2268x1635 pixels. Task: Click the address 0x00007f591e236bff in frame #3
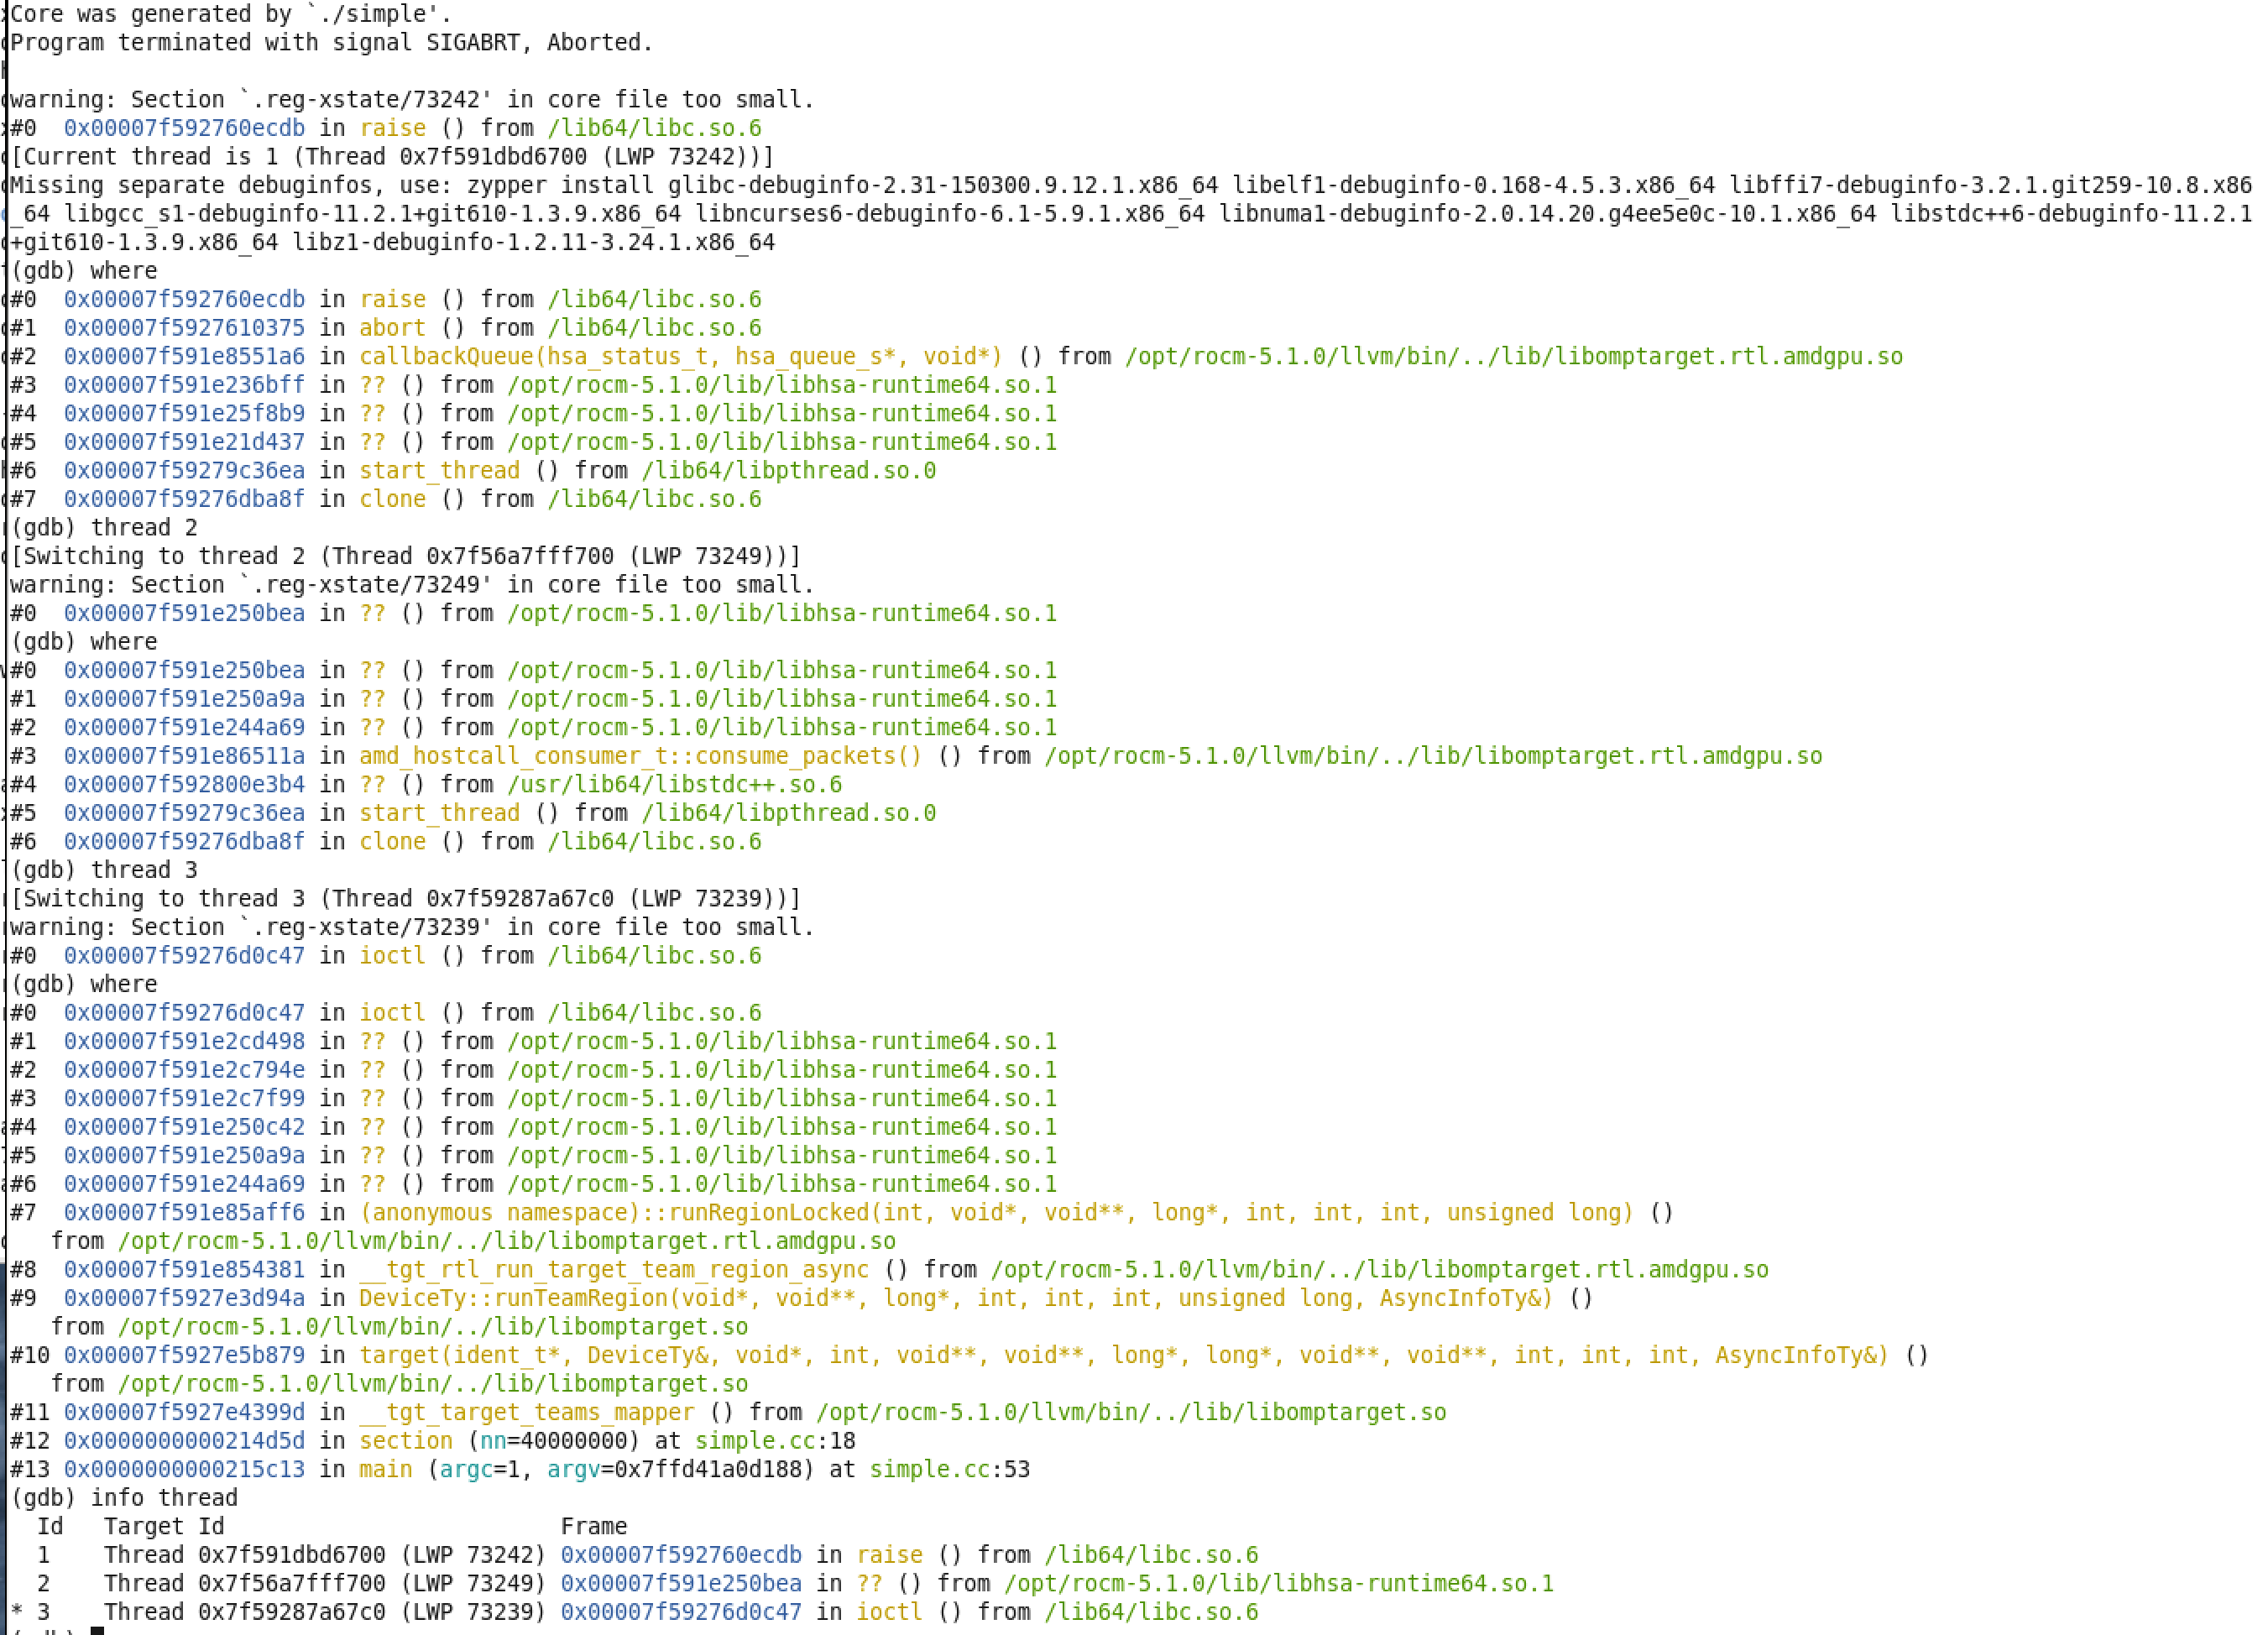pos(185,384)
